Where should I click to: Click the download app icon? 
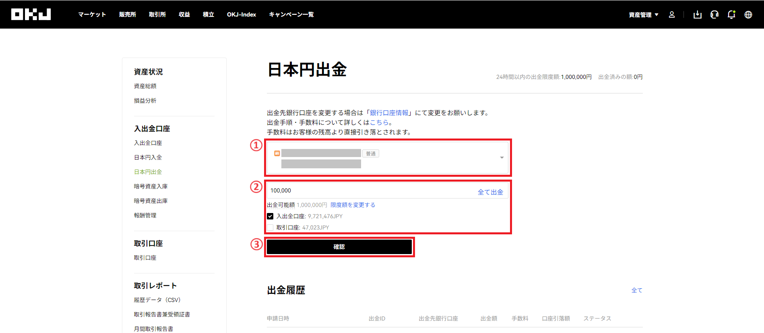coord(697,15)
